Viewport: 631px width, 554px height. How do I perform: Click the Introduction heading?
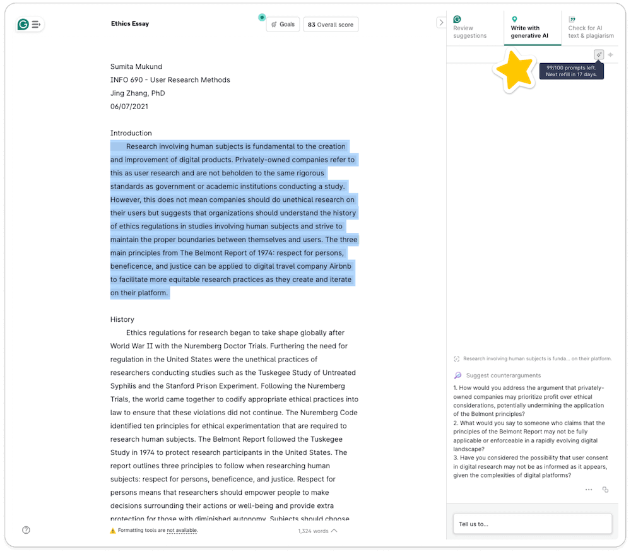tap(131, 133)
